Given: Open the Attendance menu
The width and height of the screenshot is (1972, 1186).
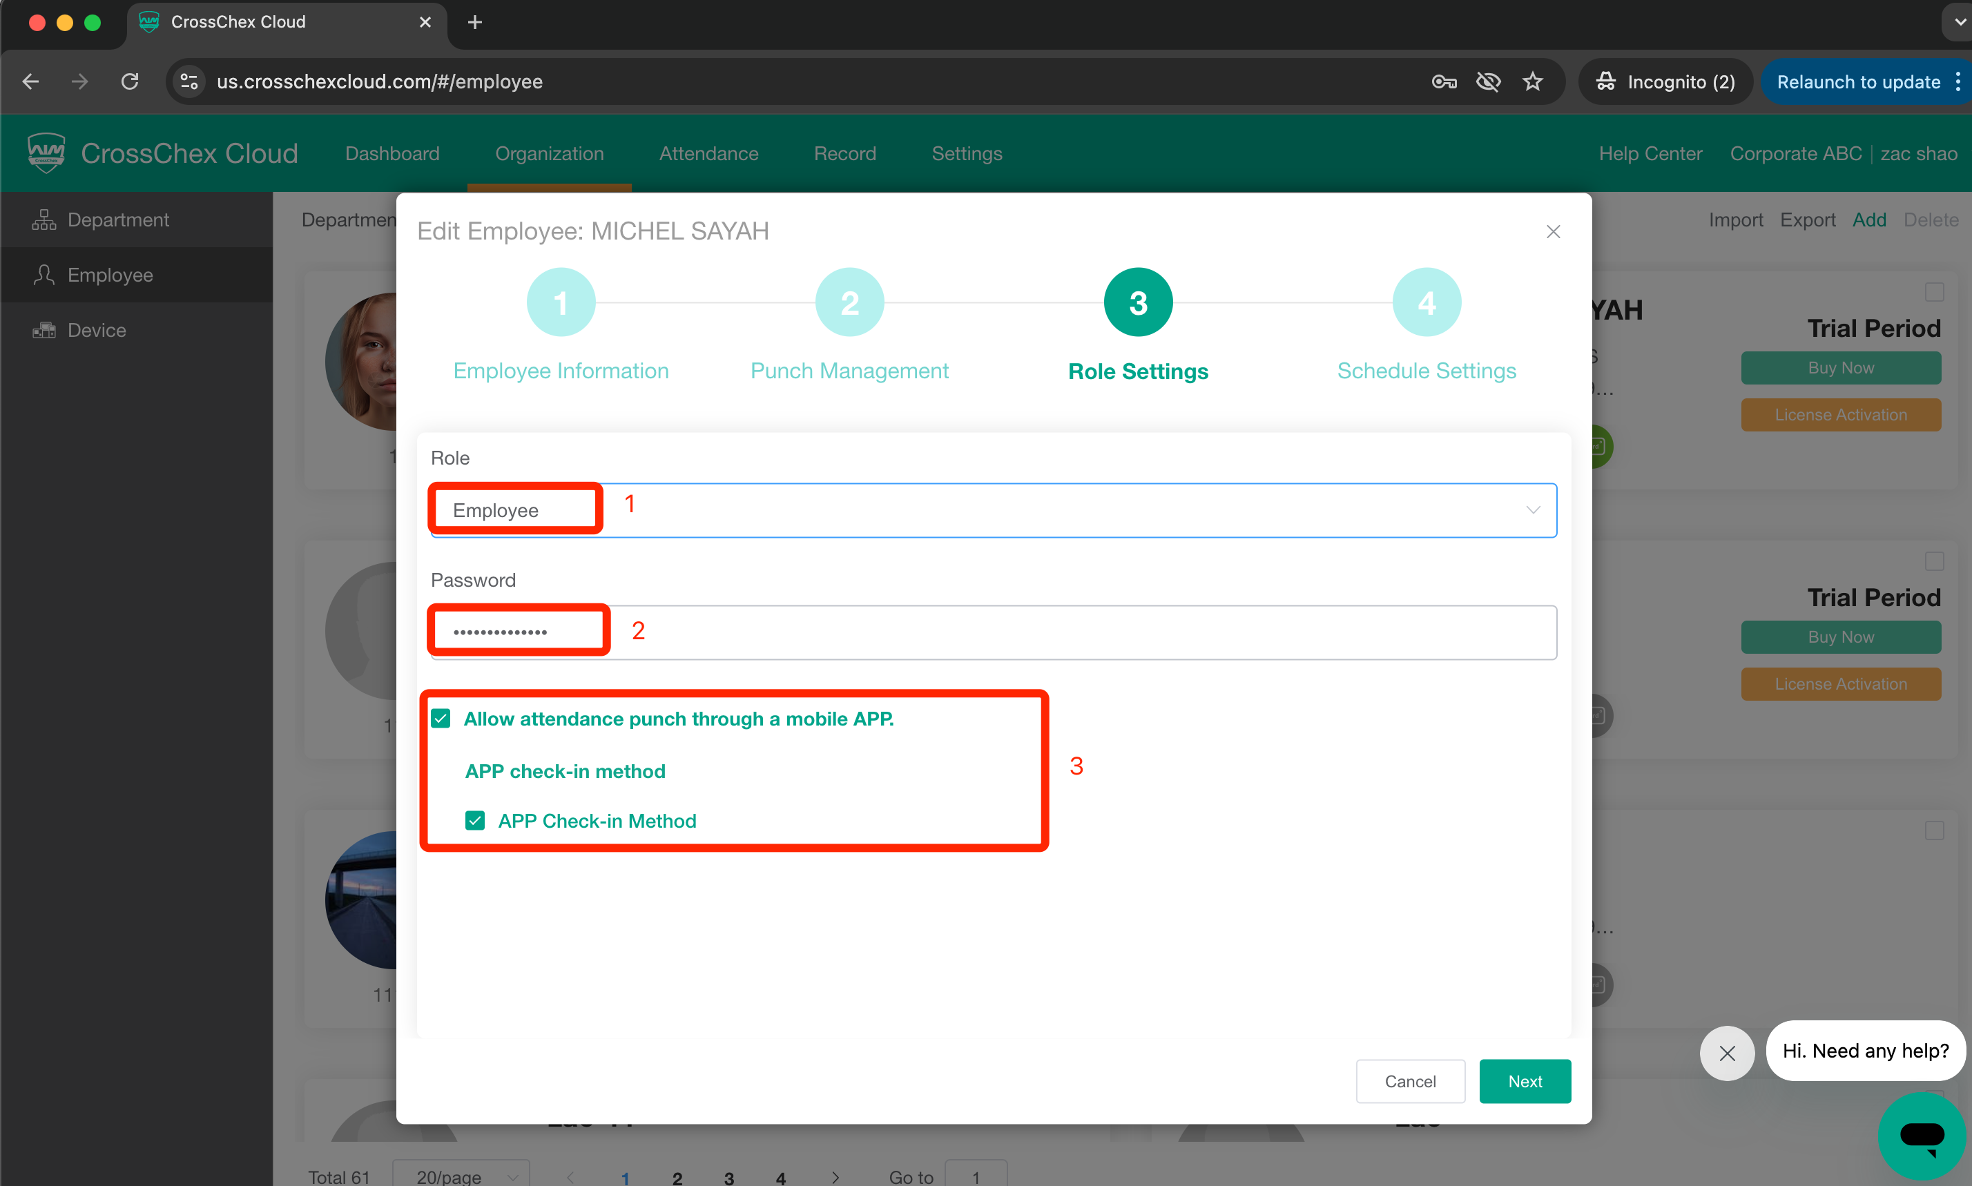Looking at the screenshot, I should pyautogui.click(x=708, y=153).
